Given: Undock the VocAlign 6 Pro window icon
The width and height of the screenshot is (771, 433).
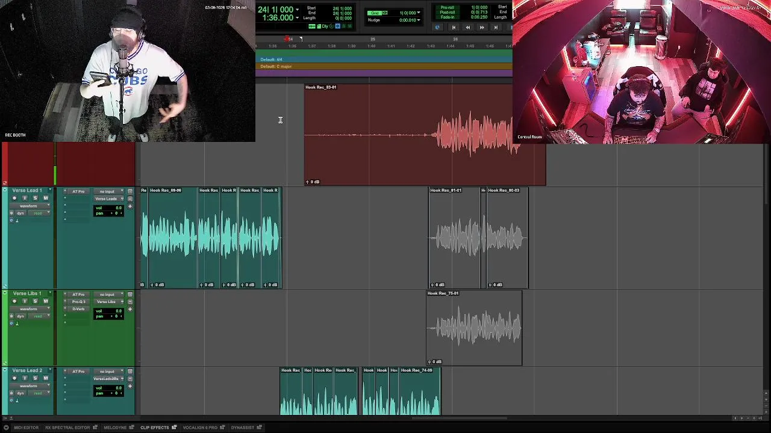Looking at the screenshot, I should 222,428.
